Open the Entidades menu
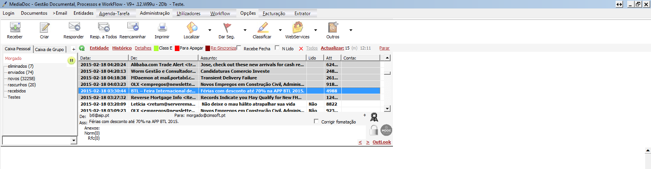This screenshot has height=169, width=651. [84, 13]
